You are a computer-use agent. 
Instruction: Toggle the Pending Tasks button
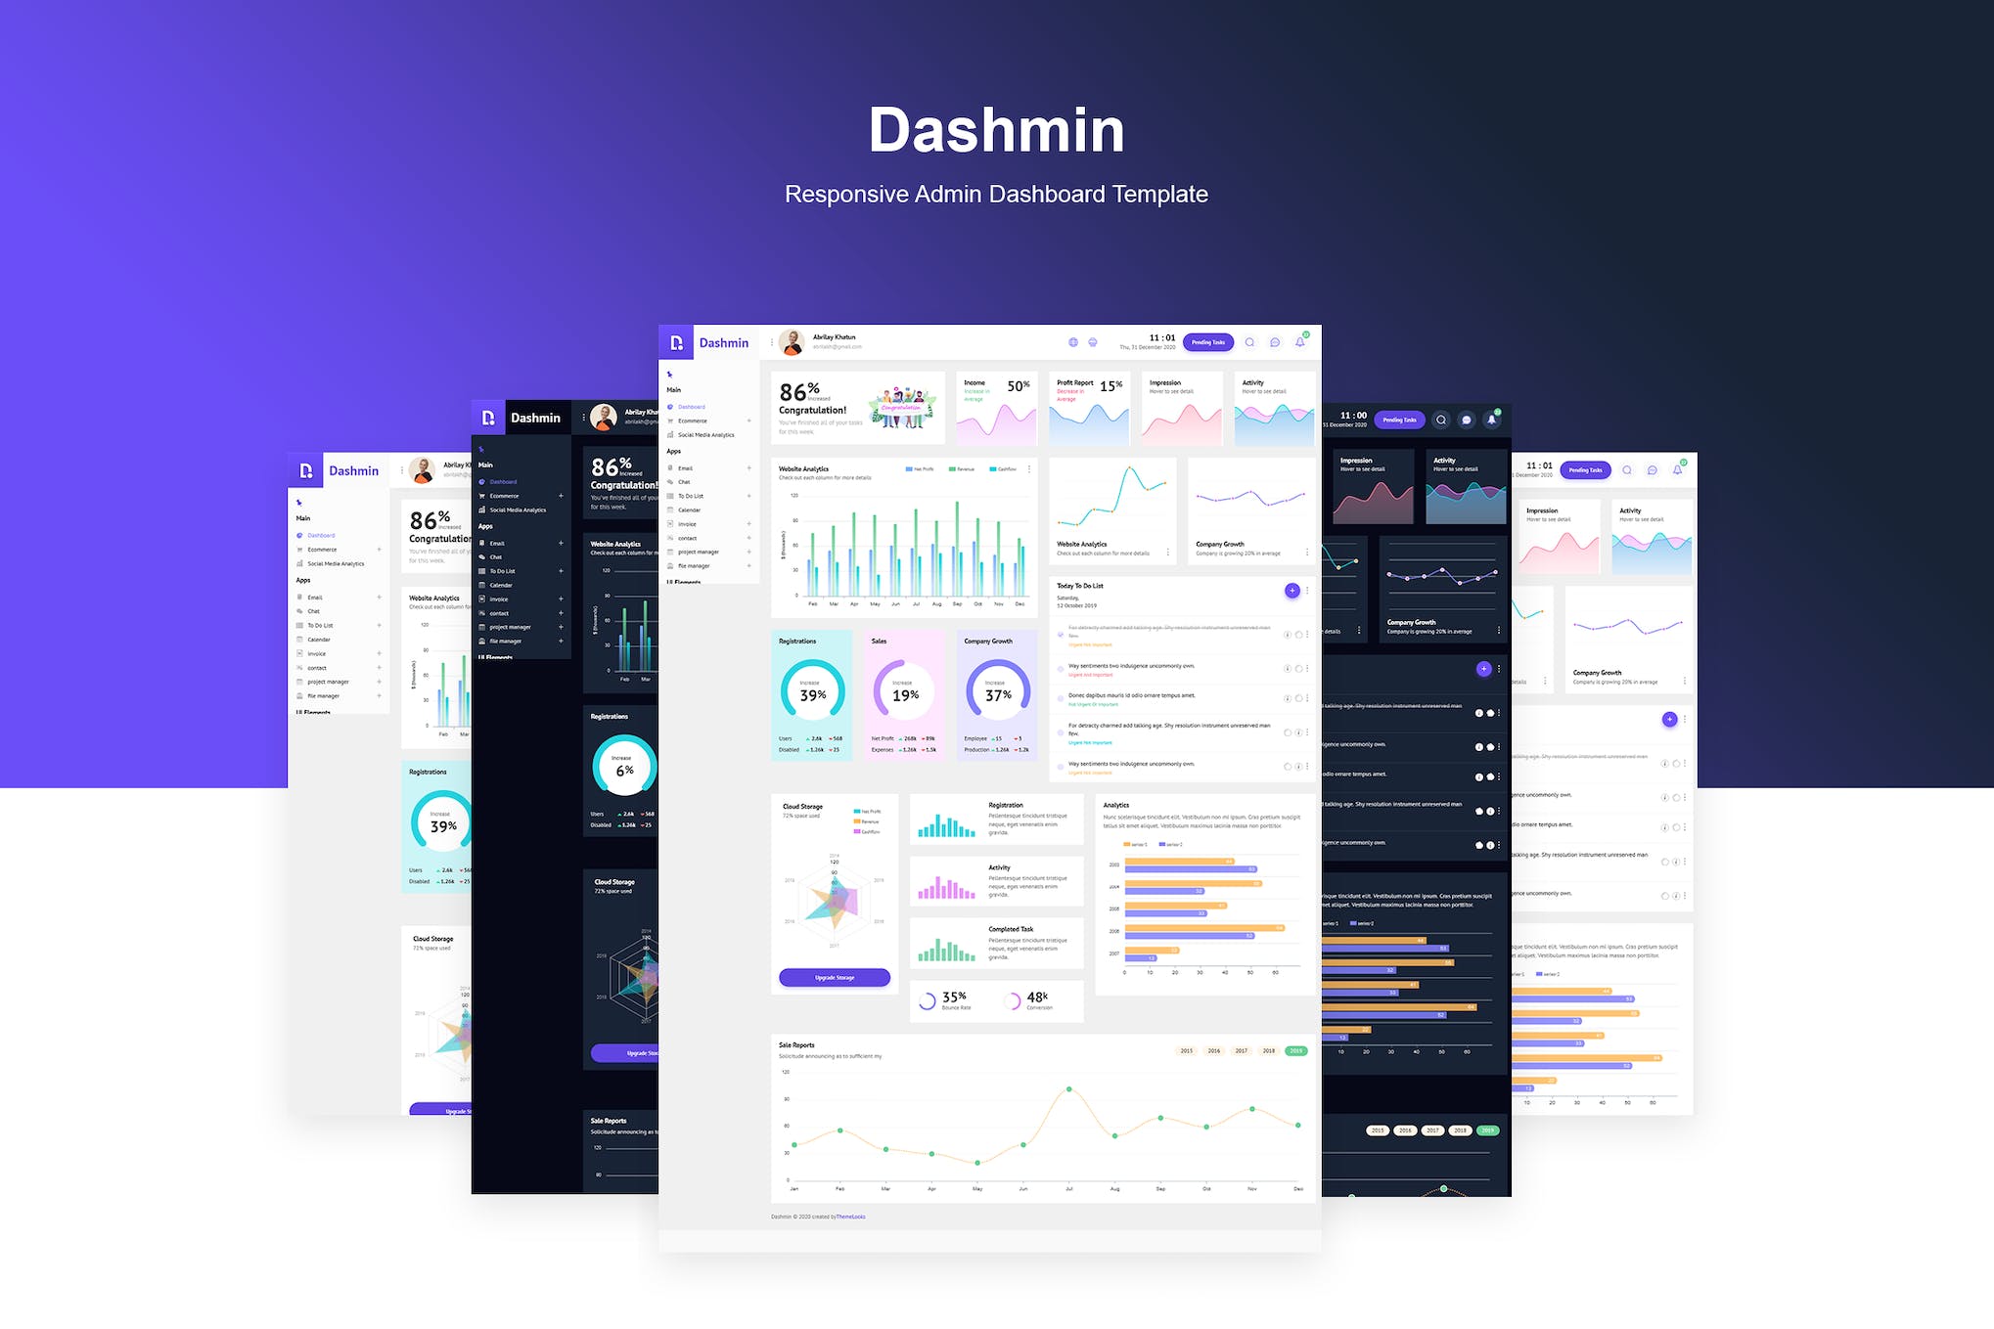(x=1210, y=345)
